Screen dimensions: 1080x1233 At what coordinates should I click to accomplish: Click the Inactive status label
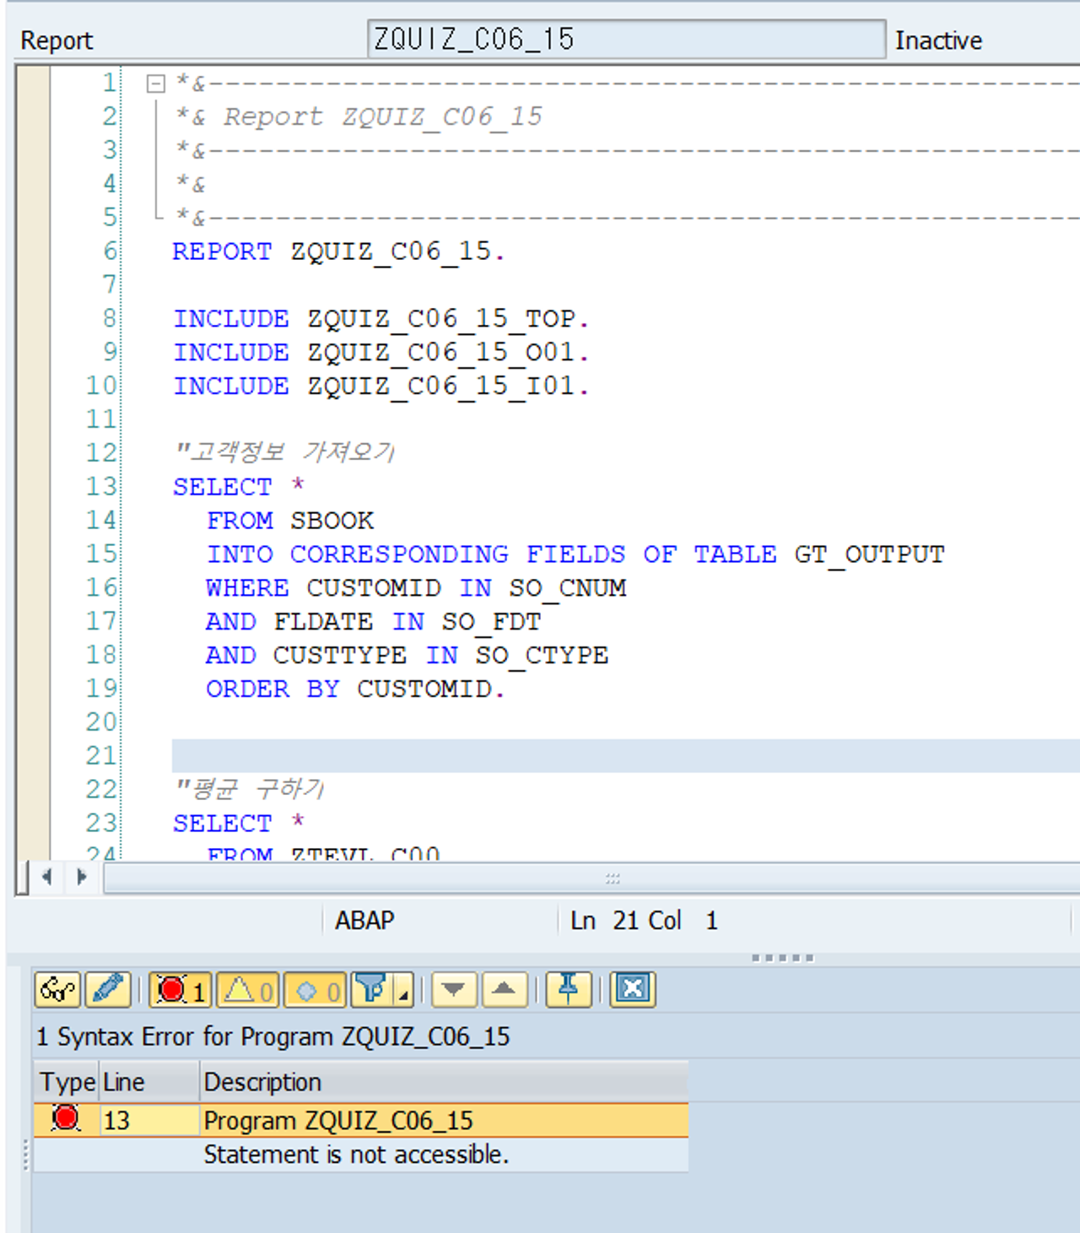tap(938, 41)
